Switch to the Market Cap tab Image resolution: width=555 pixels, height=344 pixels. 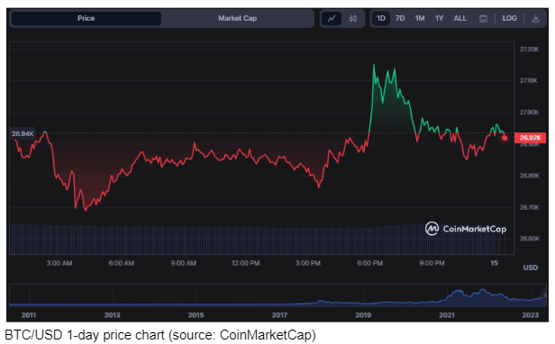(x=237, y=18)
